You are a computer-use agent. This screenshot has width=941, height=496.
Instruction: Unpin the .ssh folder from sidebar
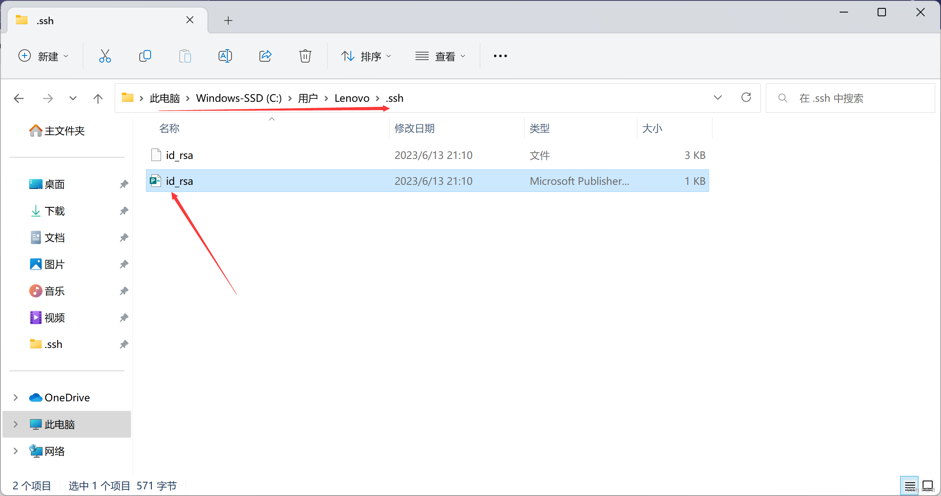(124, 344)
